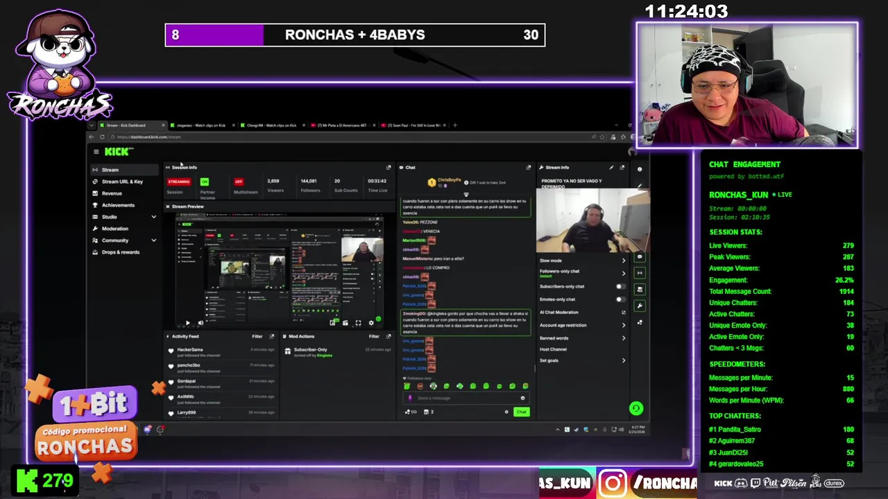Open emoji picker in message box
The width and height of the screenshot is (888, 499).
click(522, 398)
